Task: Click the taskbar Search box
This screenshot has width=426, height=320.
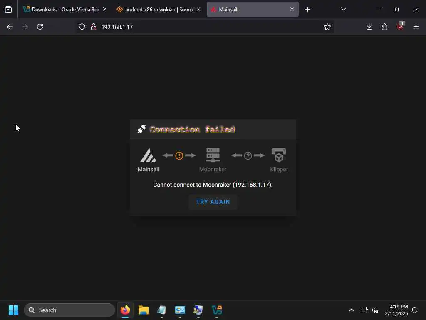Action: point(69,310)
